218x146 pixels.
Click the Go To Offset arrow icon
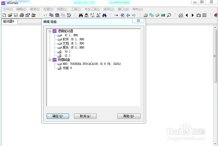tap(116, 15)
